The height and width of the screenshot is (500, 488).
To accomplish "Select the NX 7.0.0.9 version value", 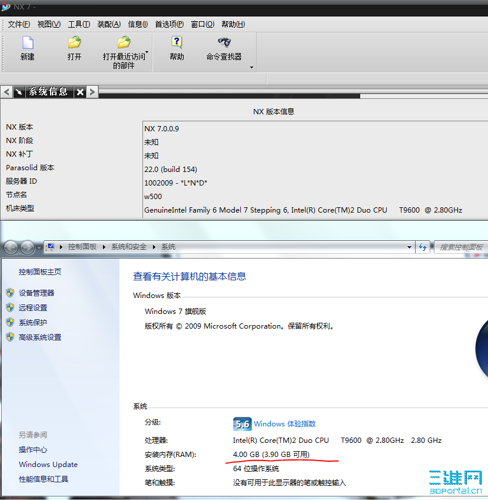I will [162, 128].
